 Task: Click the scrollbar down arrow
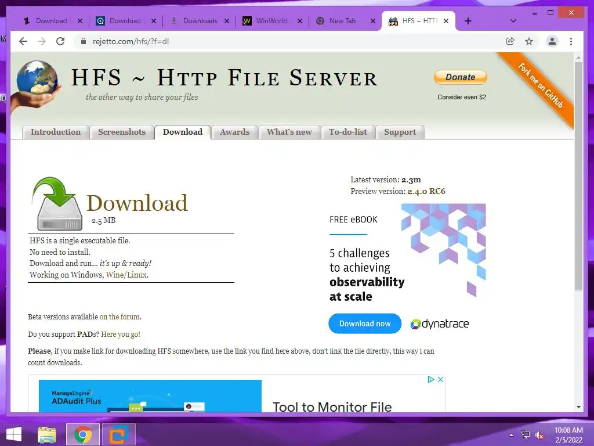tap(578, 407)
